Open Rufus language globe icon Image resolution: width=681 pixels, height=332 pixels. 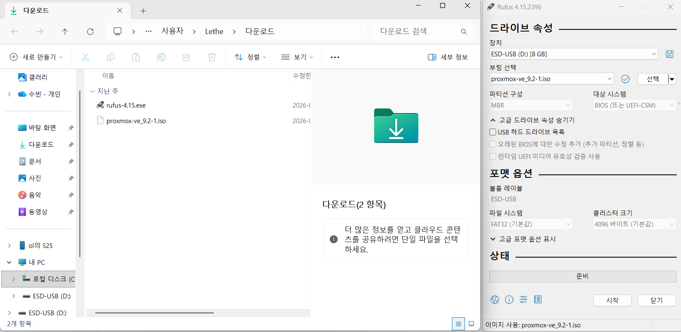(495, 300)
